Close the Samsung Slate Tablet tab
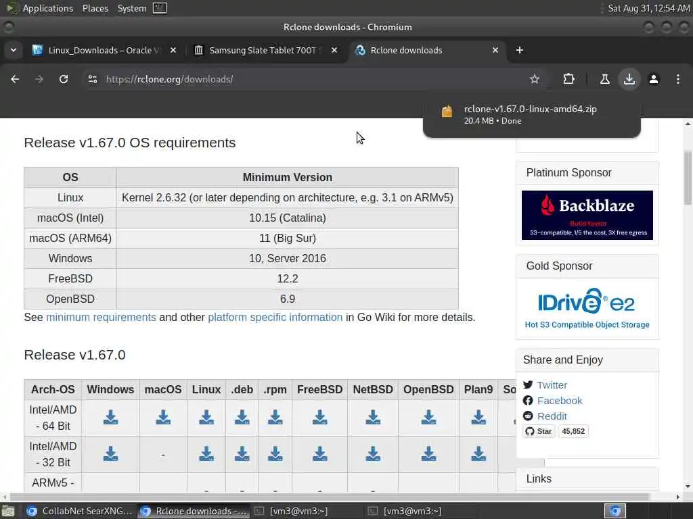 334,50
